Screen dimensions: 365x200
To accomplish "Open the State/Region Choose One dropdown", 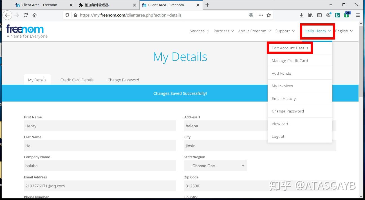I will pos(216,166).
